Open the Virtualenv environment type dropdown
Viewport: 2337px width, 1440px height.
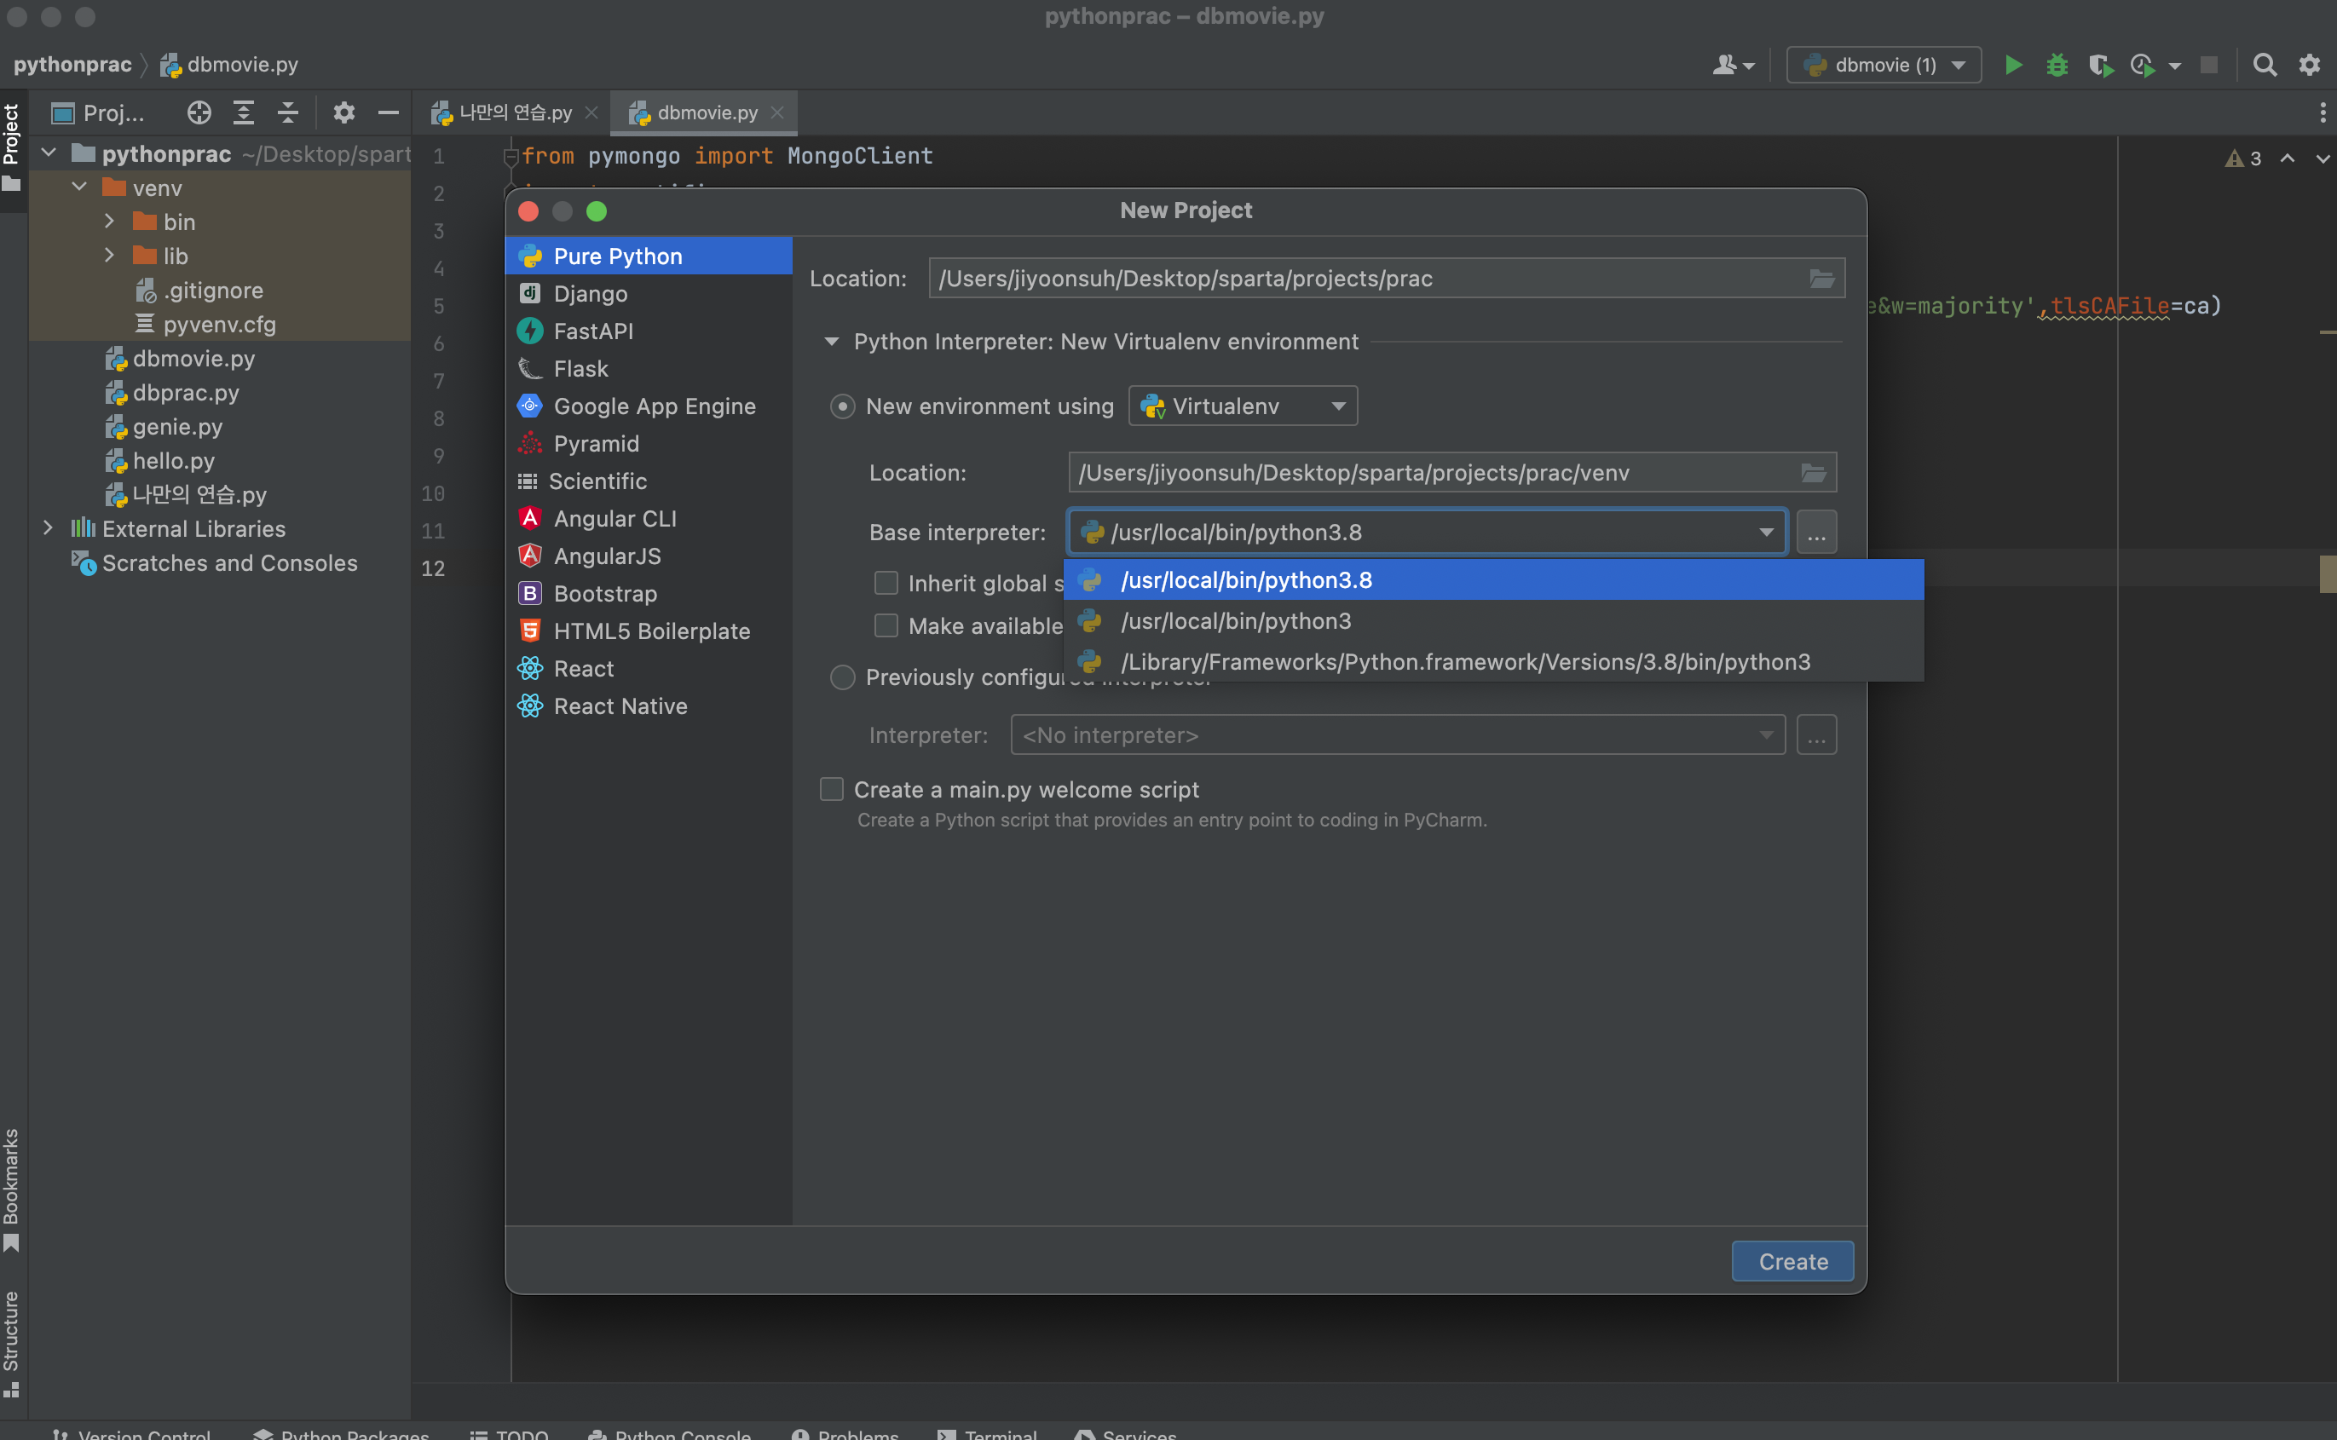tap(1243, 406)
